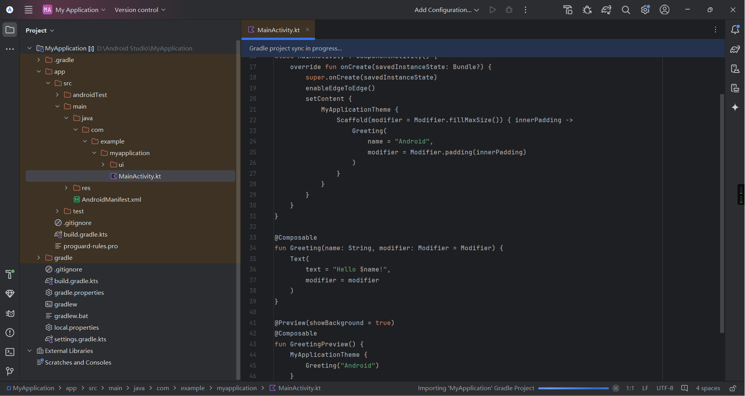Image resolution: width=745 pixels, height=396 pixels.
Task: Select MainActivity.kt in project tree
Action: [130, 176]
